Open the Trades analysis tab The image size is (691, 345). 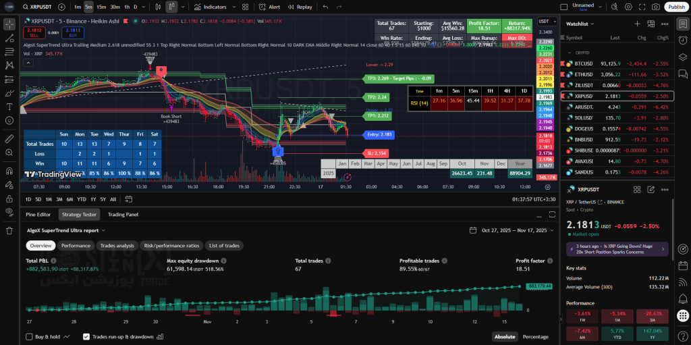(x=117, y=246)
